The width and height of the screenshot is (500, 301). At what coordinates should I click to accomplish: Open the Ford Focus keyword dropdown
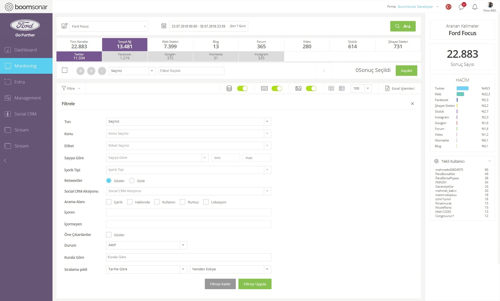tap(109, 26)
